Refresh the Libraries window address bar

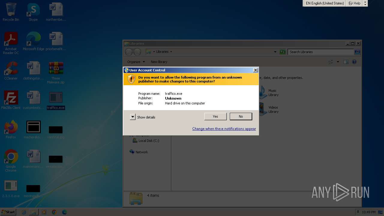click(282, 52)
